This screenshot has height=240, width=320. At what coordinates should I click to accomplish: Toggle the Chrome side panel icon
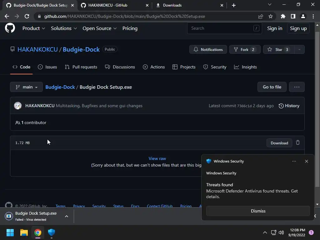293,16
